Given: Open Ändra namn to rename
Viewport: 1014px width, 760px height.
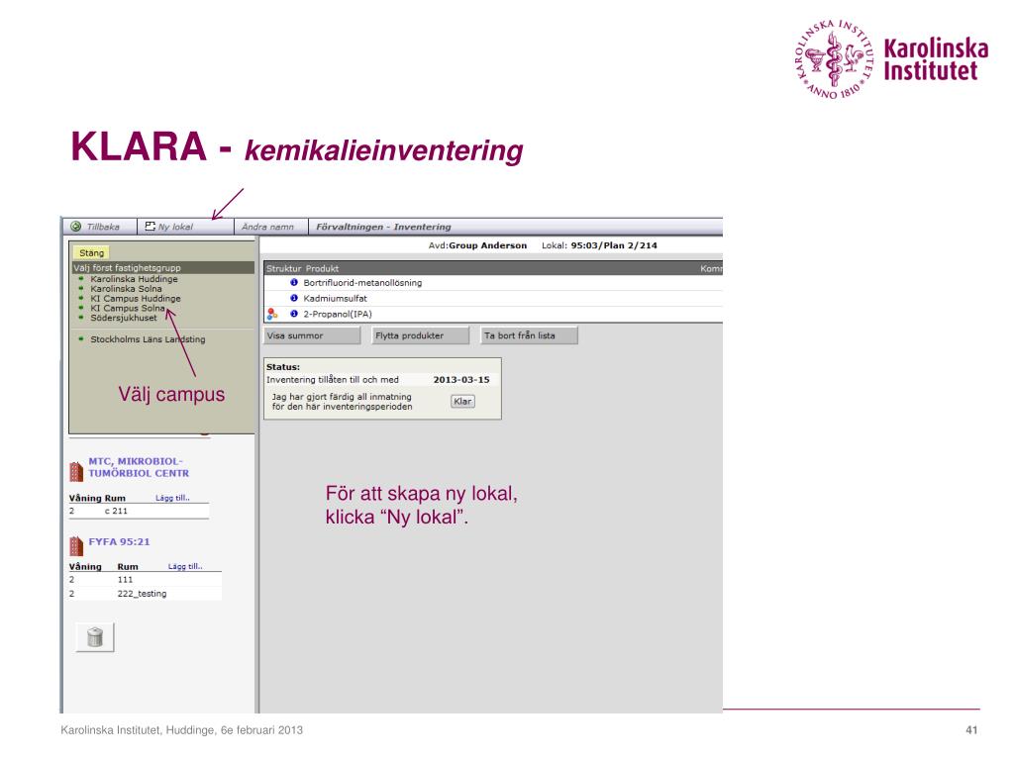Looking at the screenshot, I should [x=267, y=227].
